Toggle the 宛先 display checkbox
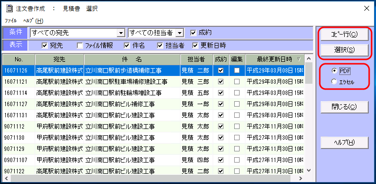The width and height of the screenshot is (376, 184). pyautogui.click(x=44, y=45)
